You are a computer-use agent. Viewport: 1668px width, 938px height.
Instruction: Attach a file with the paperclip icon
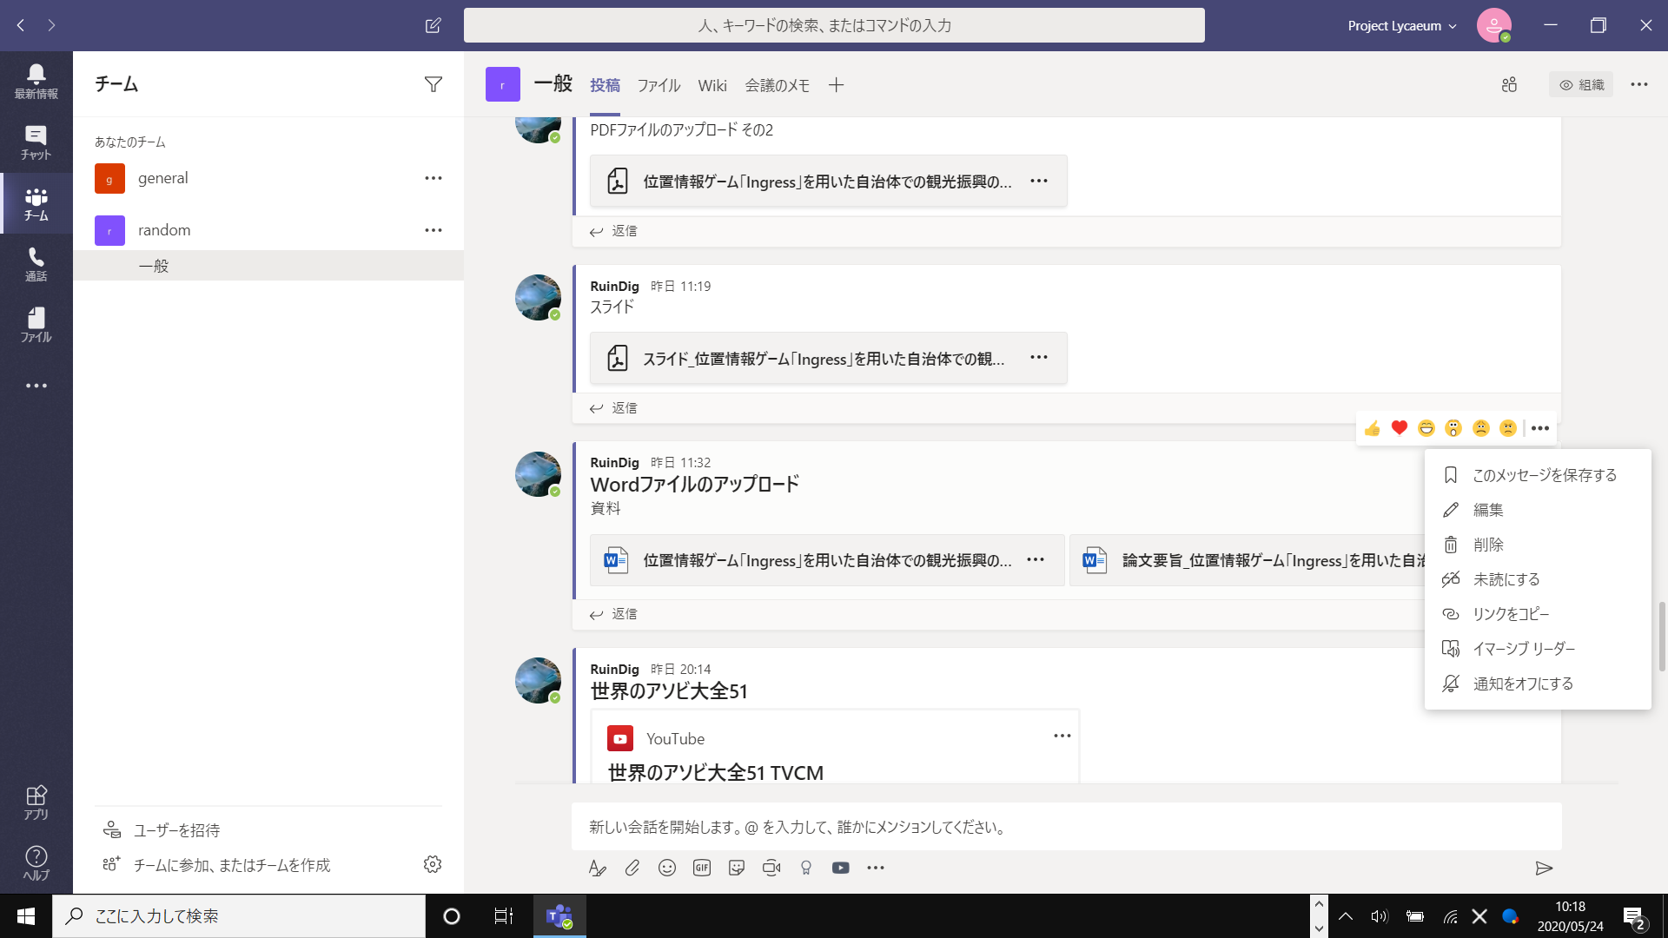click(632, 868)
